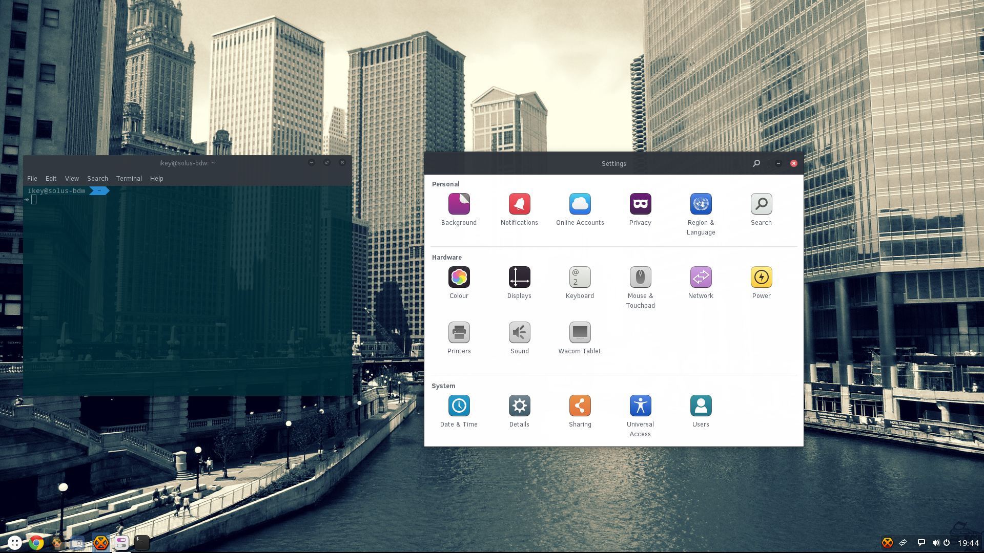
Task: Click inside the terminal command area
Action: 187,290
